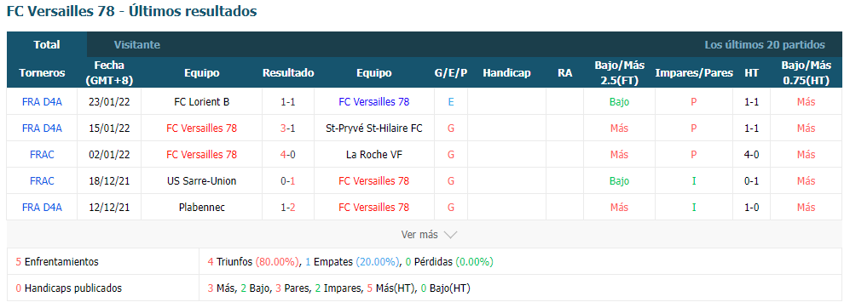Open FC Lorient B team page
Viewport: 850px width, 308px height.
click(202, 102)
